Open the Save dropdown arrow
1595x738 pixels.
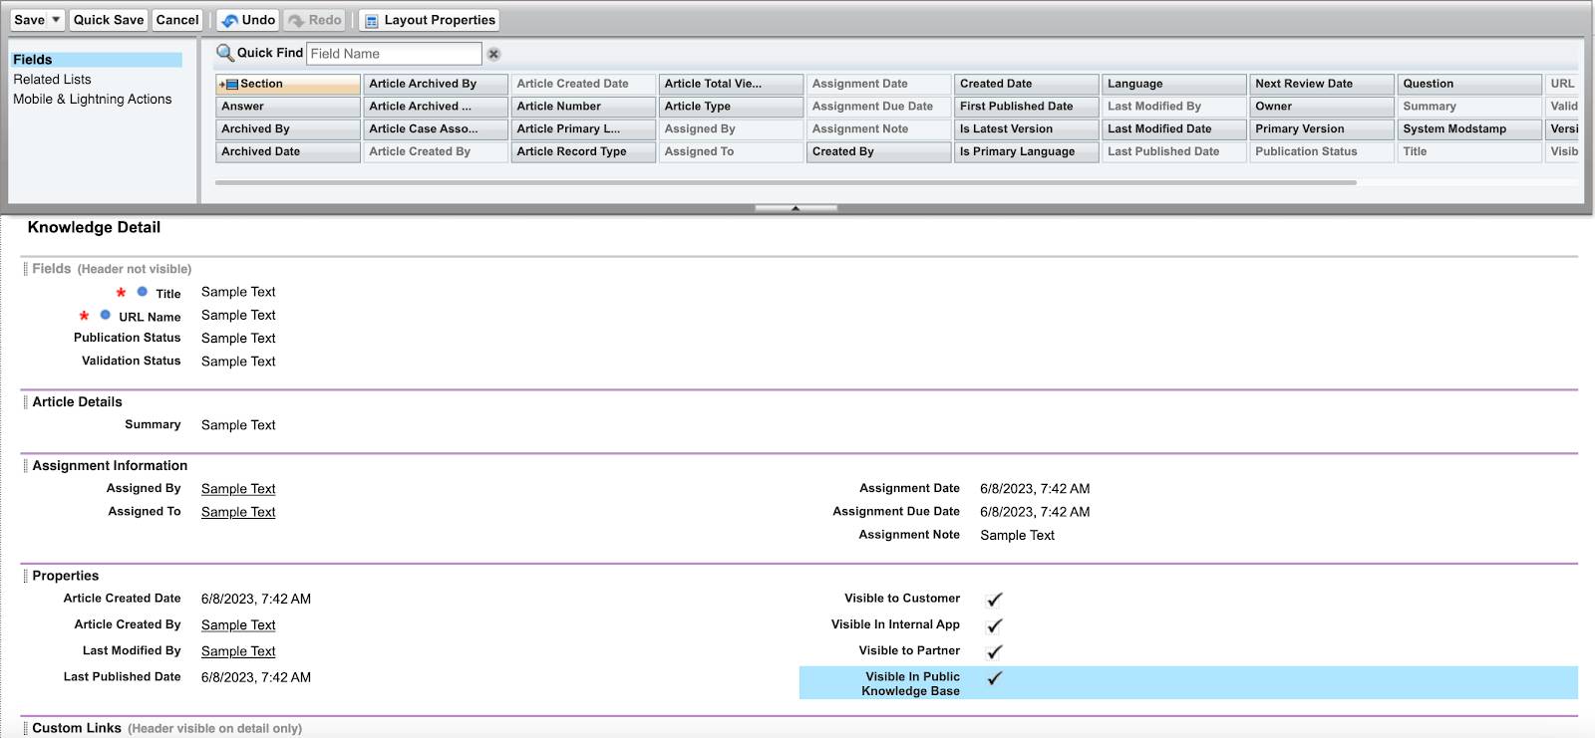point(57,20)
